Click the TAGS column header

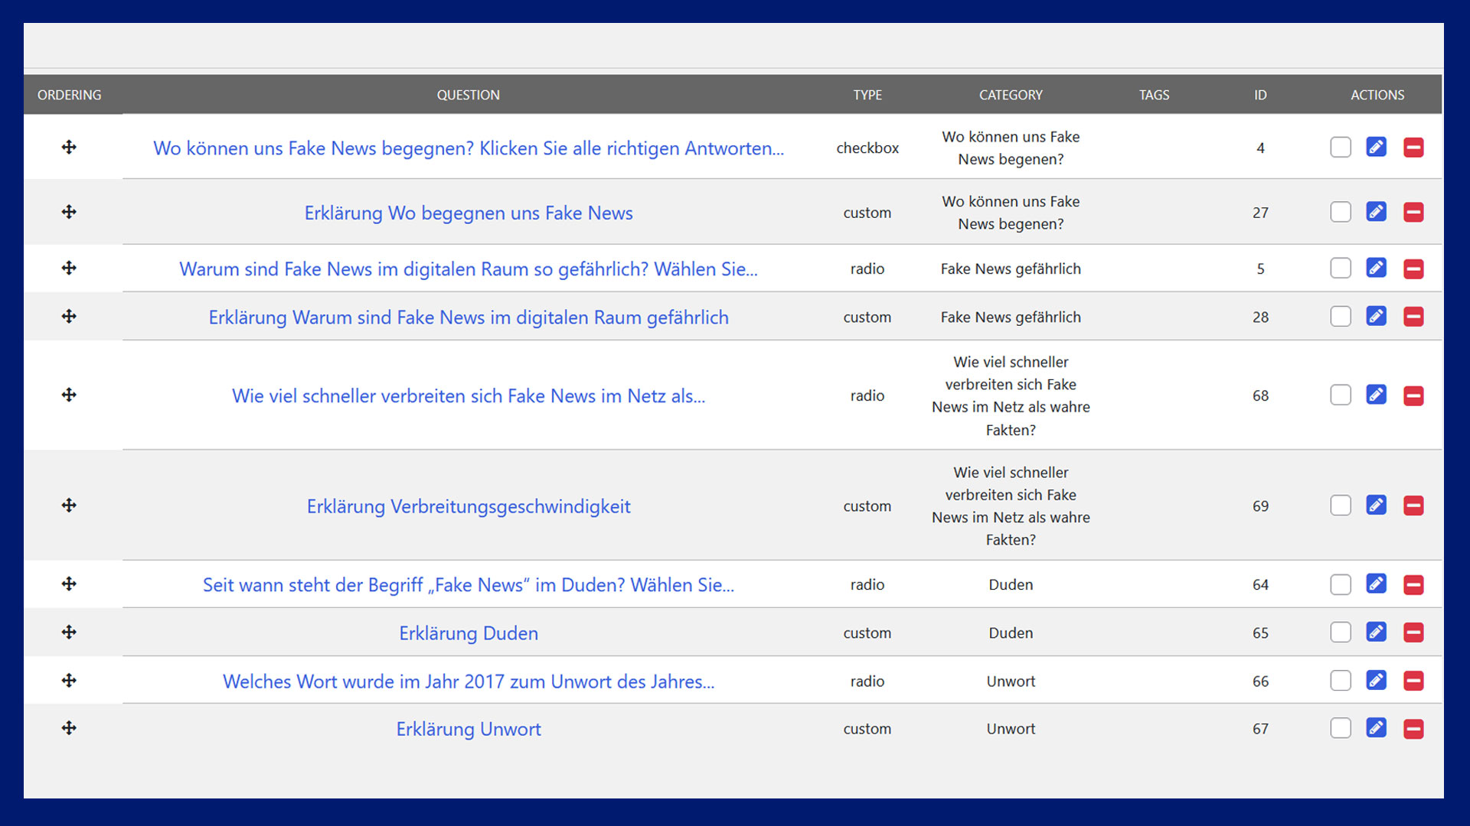1154,95
